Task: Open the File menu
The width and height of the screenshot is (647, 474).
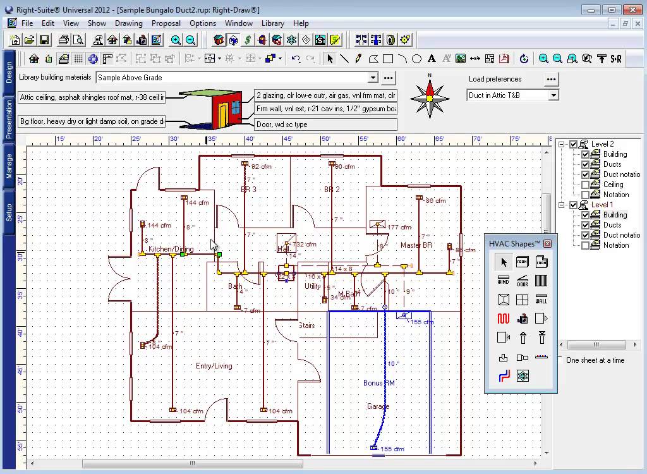Action: pos(27,23)
